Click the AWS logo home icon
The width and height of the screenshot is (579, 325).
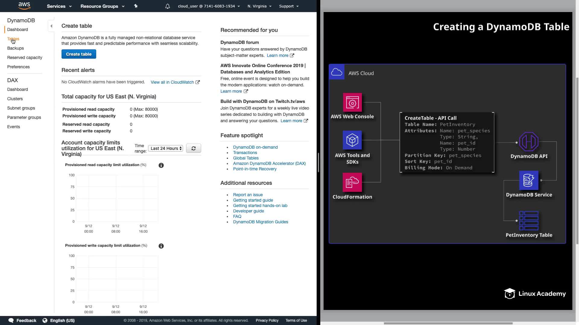(x=24, y=5)
